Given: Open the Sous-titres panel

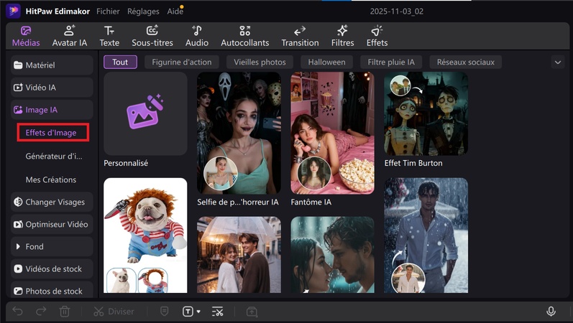Looking at the screenshot, I should pyautogui.click(x=152, y=36).
